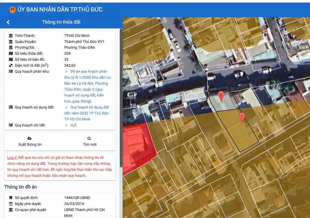Click the area icon beside Diện tích lô đất
The width and height of the screenshot is (310, 218).
pos(11,66)
